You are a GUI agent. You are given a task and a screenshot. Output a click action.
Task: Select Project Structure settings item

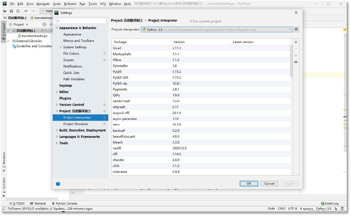76,124
